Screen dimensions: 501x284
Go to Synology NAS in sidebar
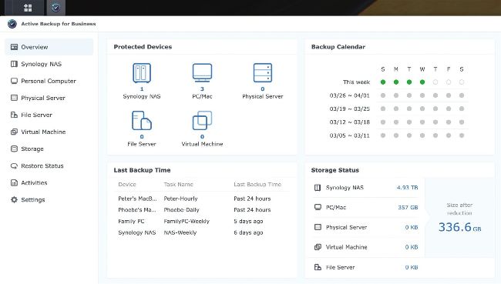click(x=49, y=64)
